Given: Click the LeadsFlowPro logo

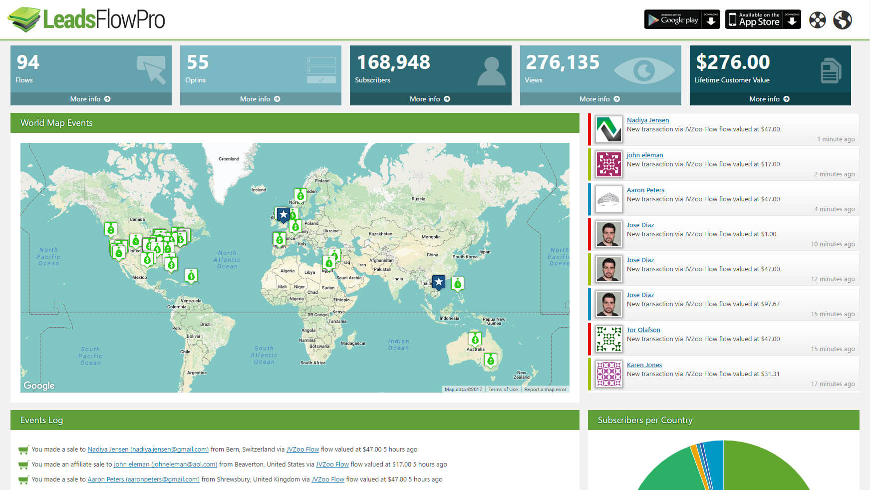Looking at the screenshot, I should (x=86, y=20).
